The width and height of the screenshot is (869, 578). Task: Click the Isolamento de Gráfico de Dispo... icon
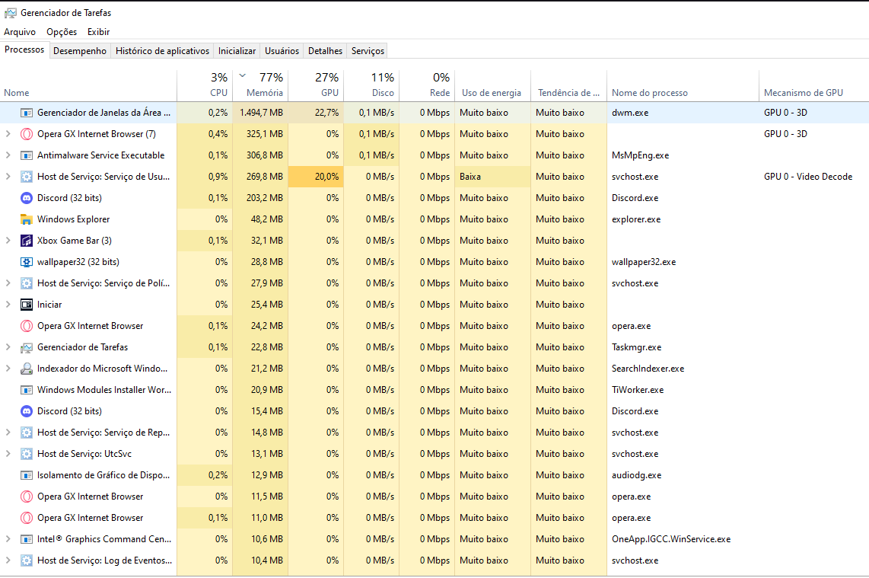click(26, 475)
